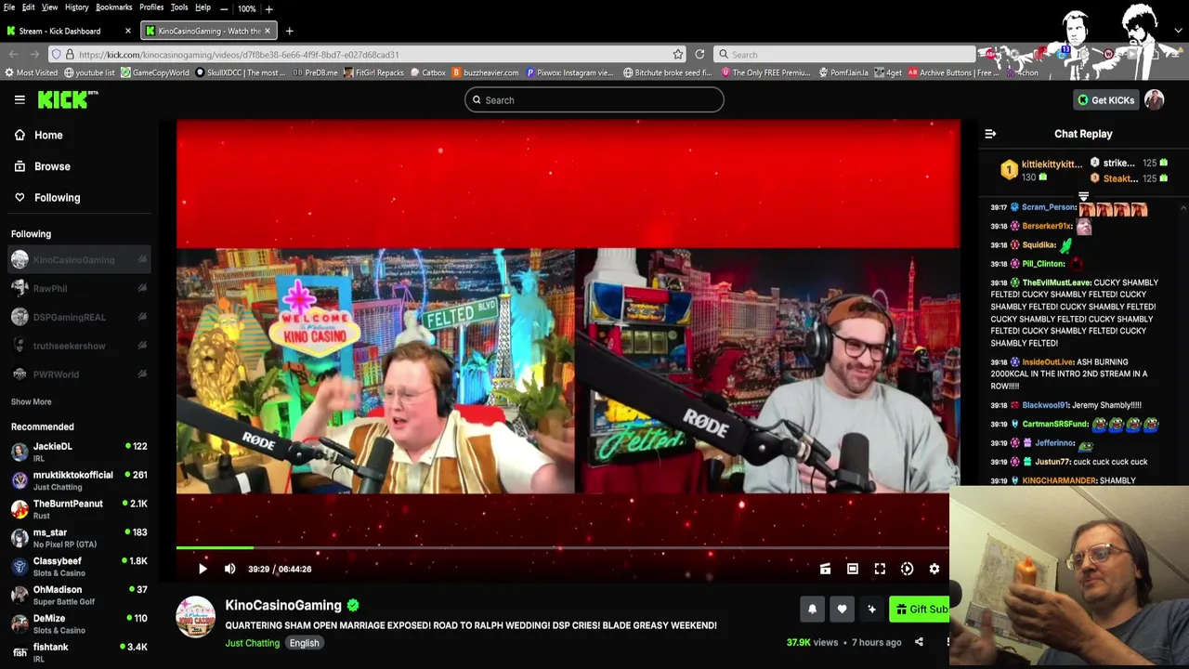Toggle the heart follow button
This screenshot has width=1189, height=669.
coord(842,609)
